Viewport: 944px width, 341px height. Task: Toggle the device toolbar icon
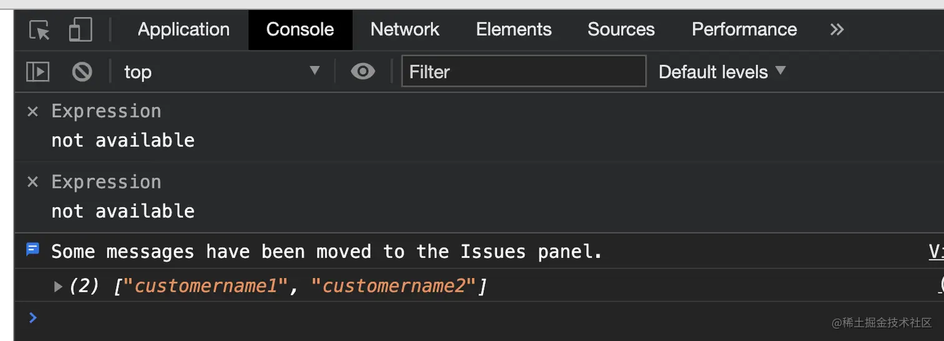[x=81, y=30]
